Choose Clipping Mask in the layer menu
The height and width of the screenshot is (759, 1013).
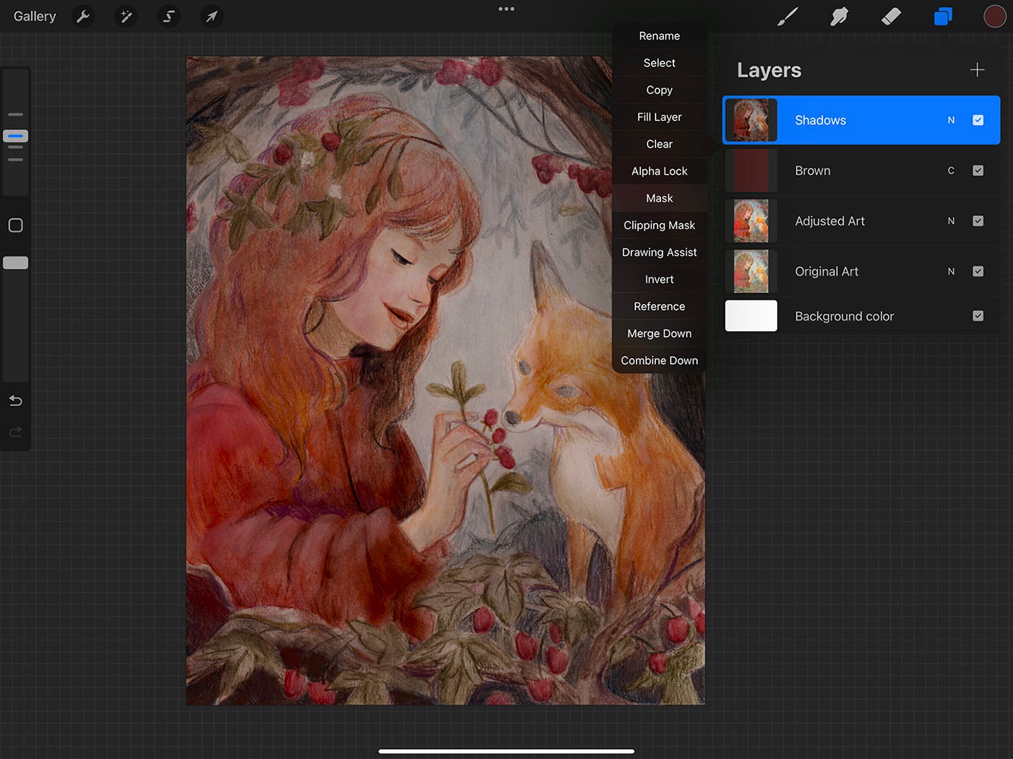[659, 225]
